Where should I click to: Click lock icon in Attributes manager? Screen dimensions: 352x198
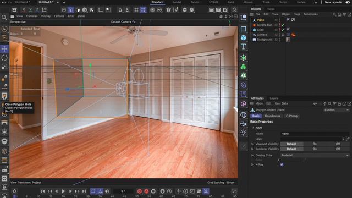(x=339, y=103)
